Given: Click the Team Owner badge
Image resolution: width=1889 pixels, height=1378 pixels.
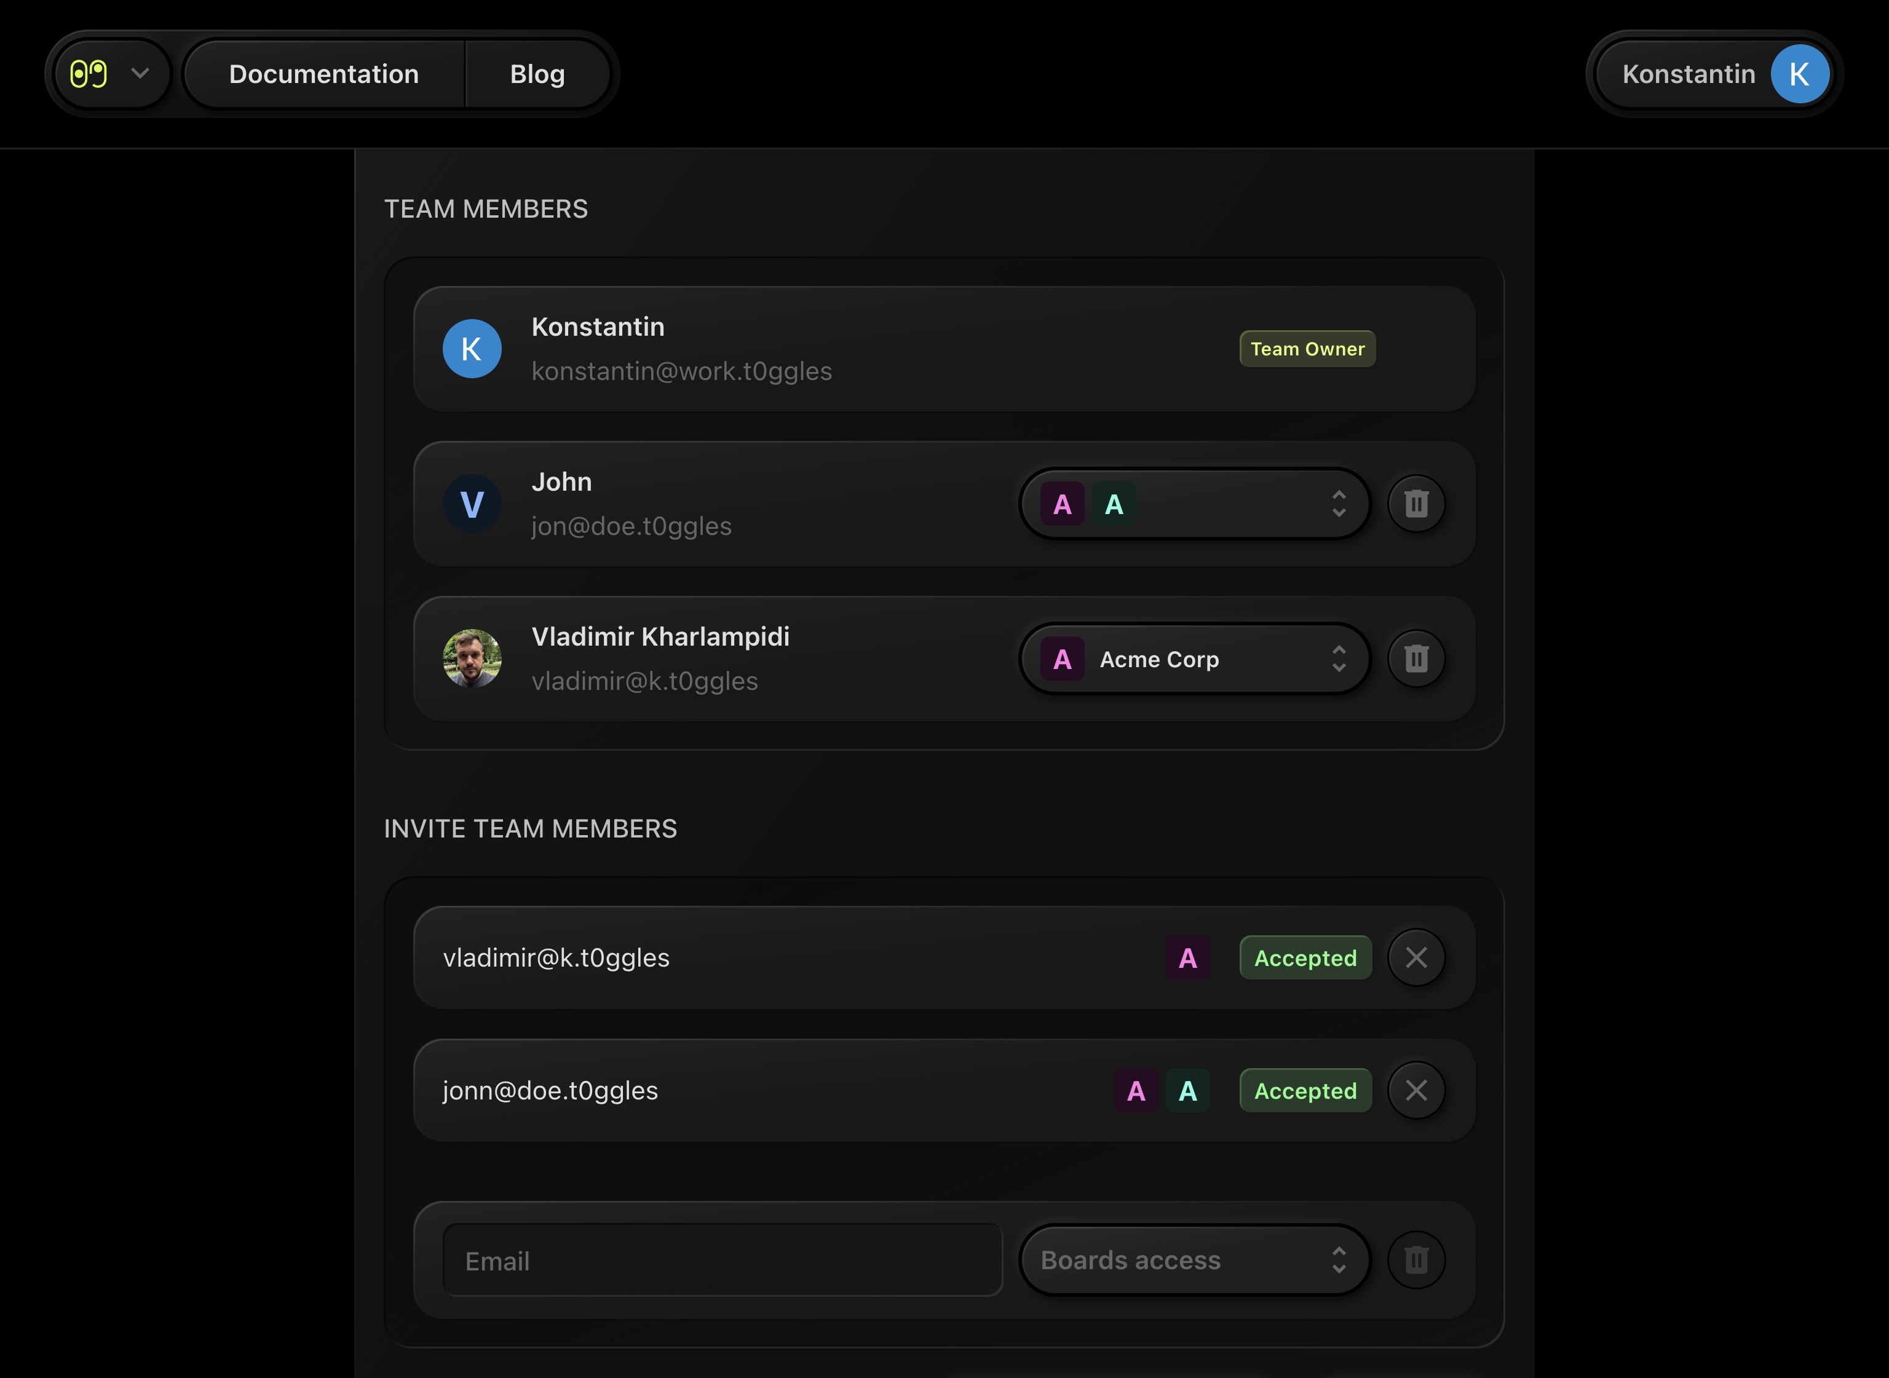Looking at the screenshot, I should pos(1307,349).
